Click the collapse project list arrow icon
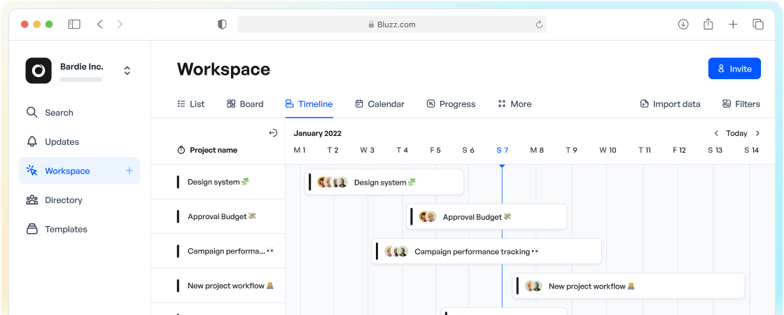 coord(273,133)
